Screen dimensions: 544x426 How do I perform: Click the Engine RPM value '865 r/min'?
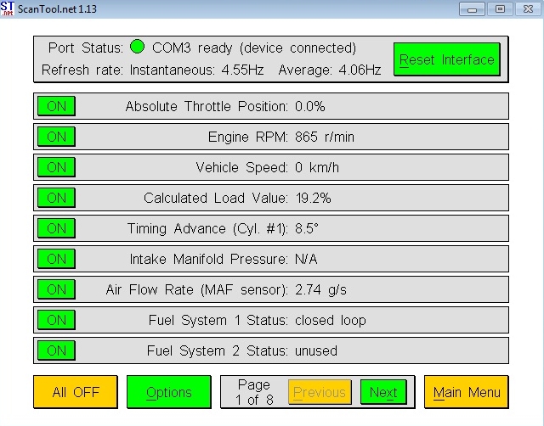pyautogui.click(x=325, y=137)
